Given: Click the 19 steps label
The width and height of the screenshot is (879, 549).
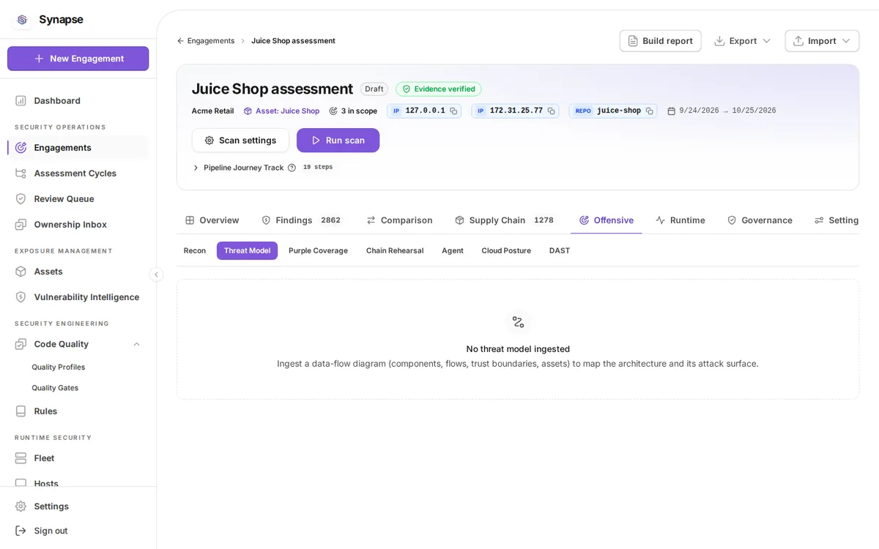Looking at the screenshot, I should point(318,168).
